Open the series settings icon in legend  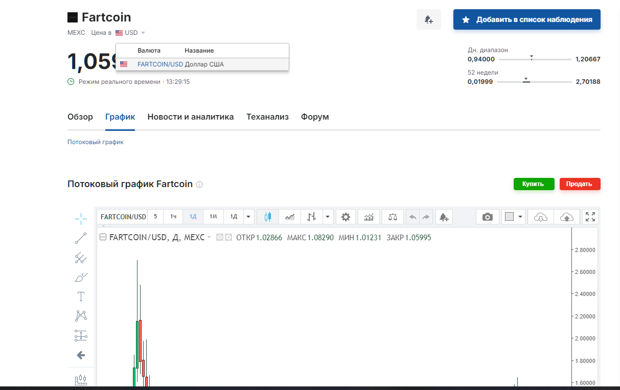point(228,237)
